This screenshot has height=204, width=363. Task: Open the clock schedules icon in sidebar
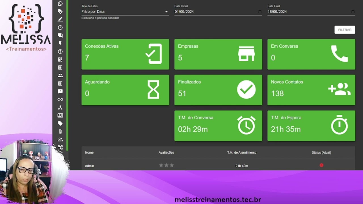(60, 27)
